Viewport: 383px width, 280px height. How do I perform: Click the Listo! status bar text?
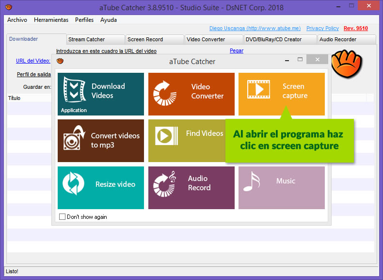pyautogui.click(x=12, y=271)
